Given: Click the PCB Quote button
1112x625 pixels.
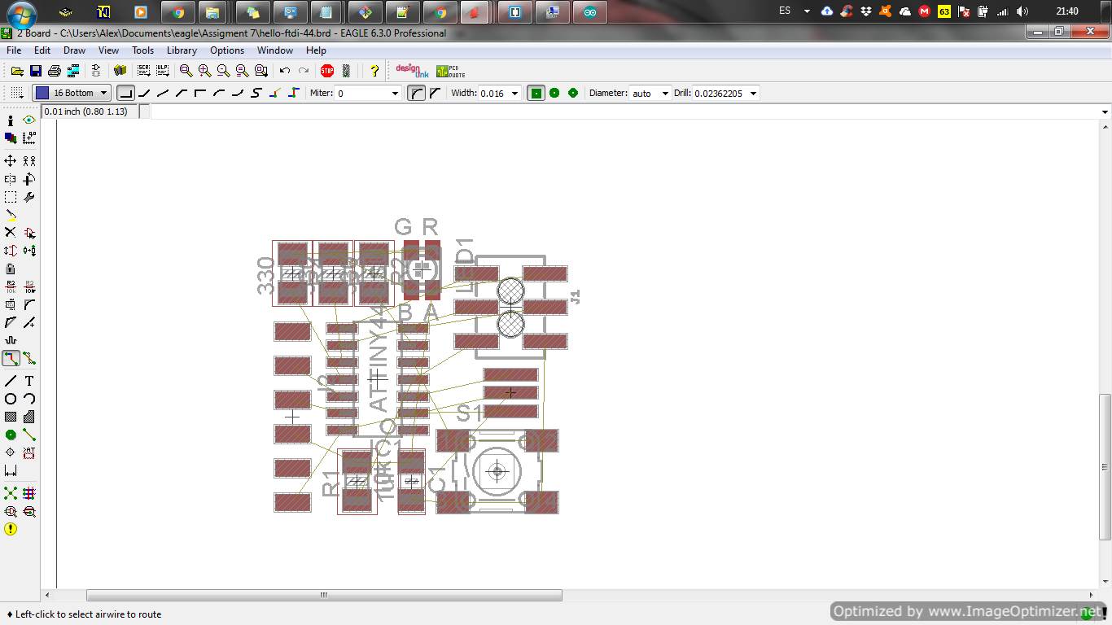Looking at the screenshot, I should (450, 71).
